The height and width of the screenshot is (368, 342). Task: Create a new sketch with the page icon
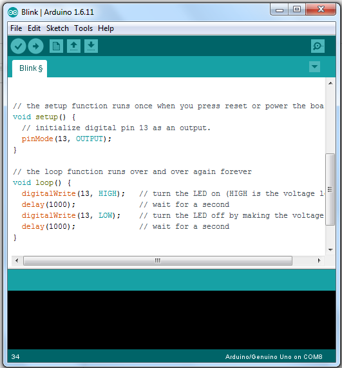[56, 46]
